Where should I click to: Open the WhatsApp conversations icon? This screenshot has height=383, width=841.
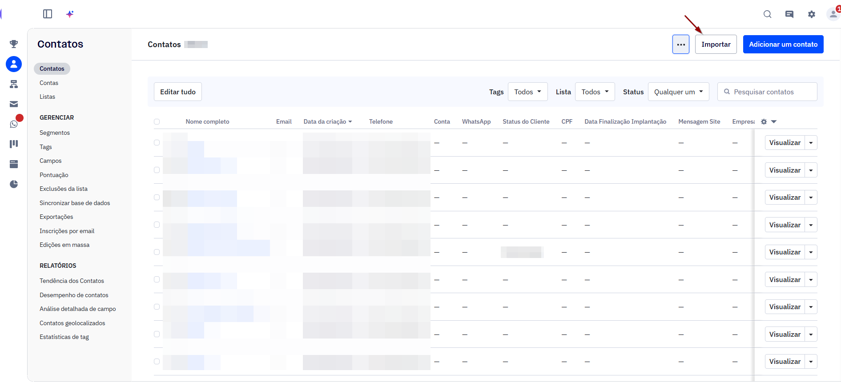pos(14,124)
